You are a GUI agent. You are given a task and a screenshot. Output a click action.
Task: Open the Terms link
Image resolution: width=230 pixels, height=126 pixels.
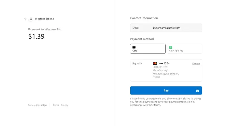[x=56, y=105]
